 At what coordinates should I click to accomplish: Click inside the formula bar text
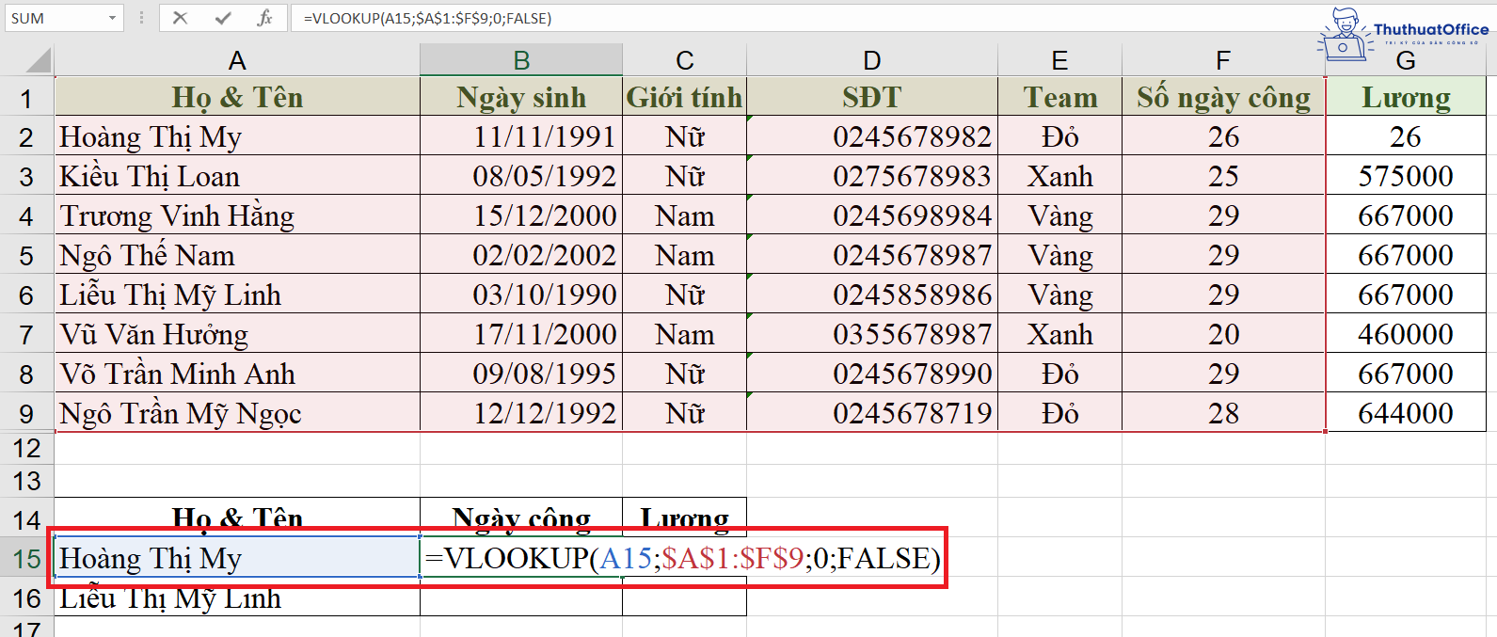(427, 18)
